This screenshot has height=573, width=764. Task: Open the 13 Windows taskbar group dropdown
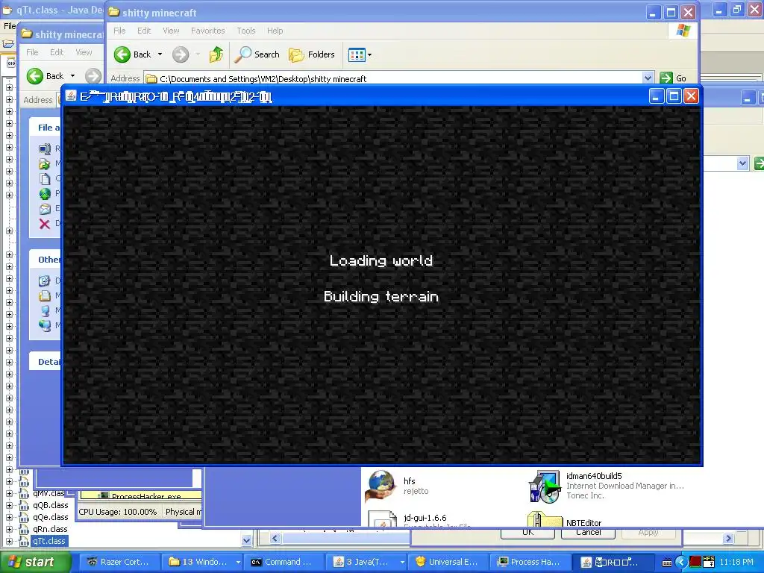[238, 563]
